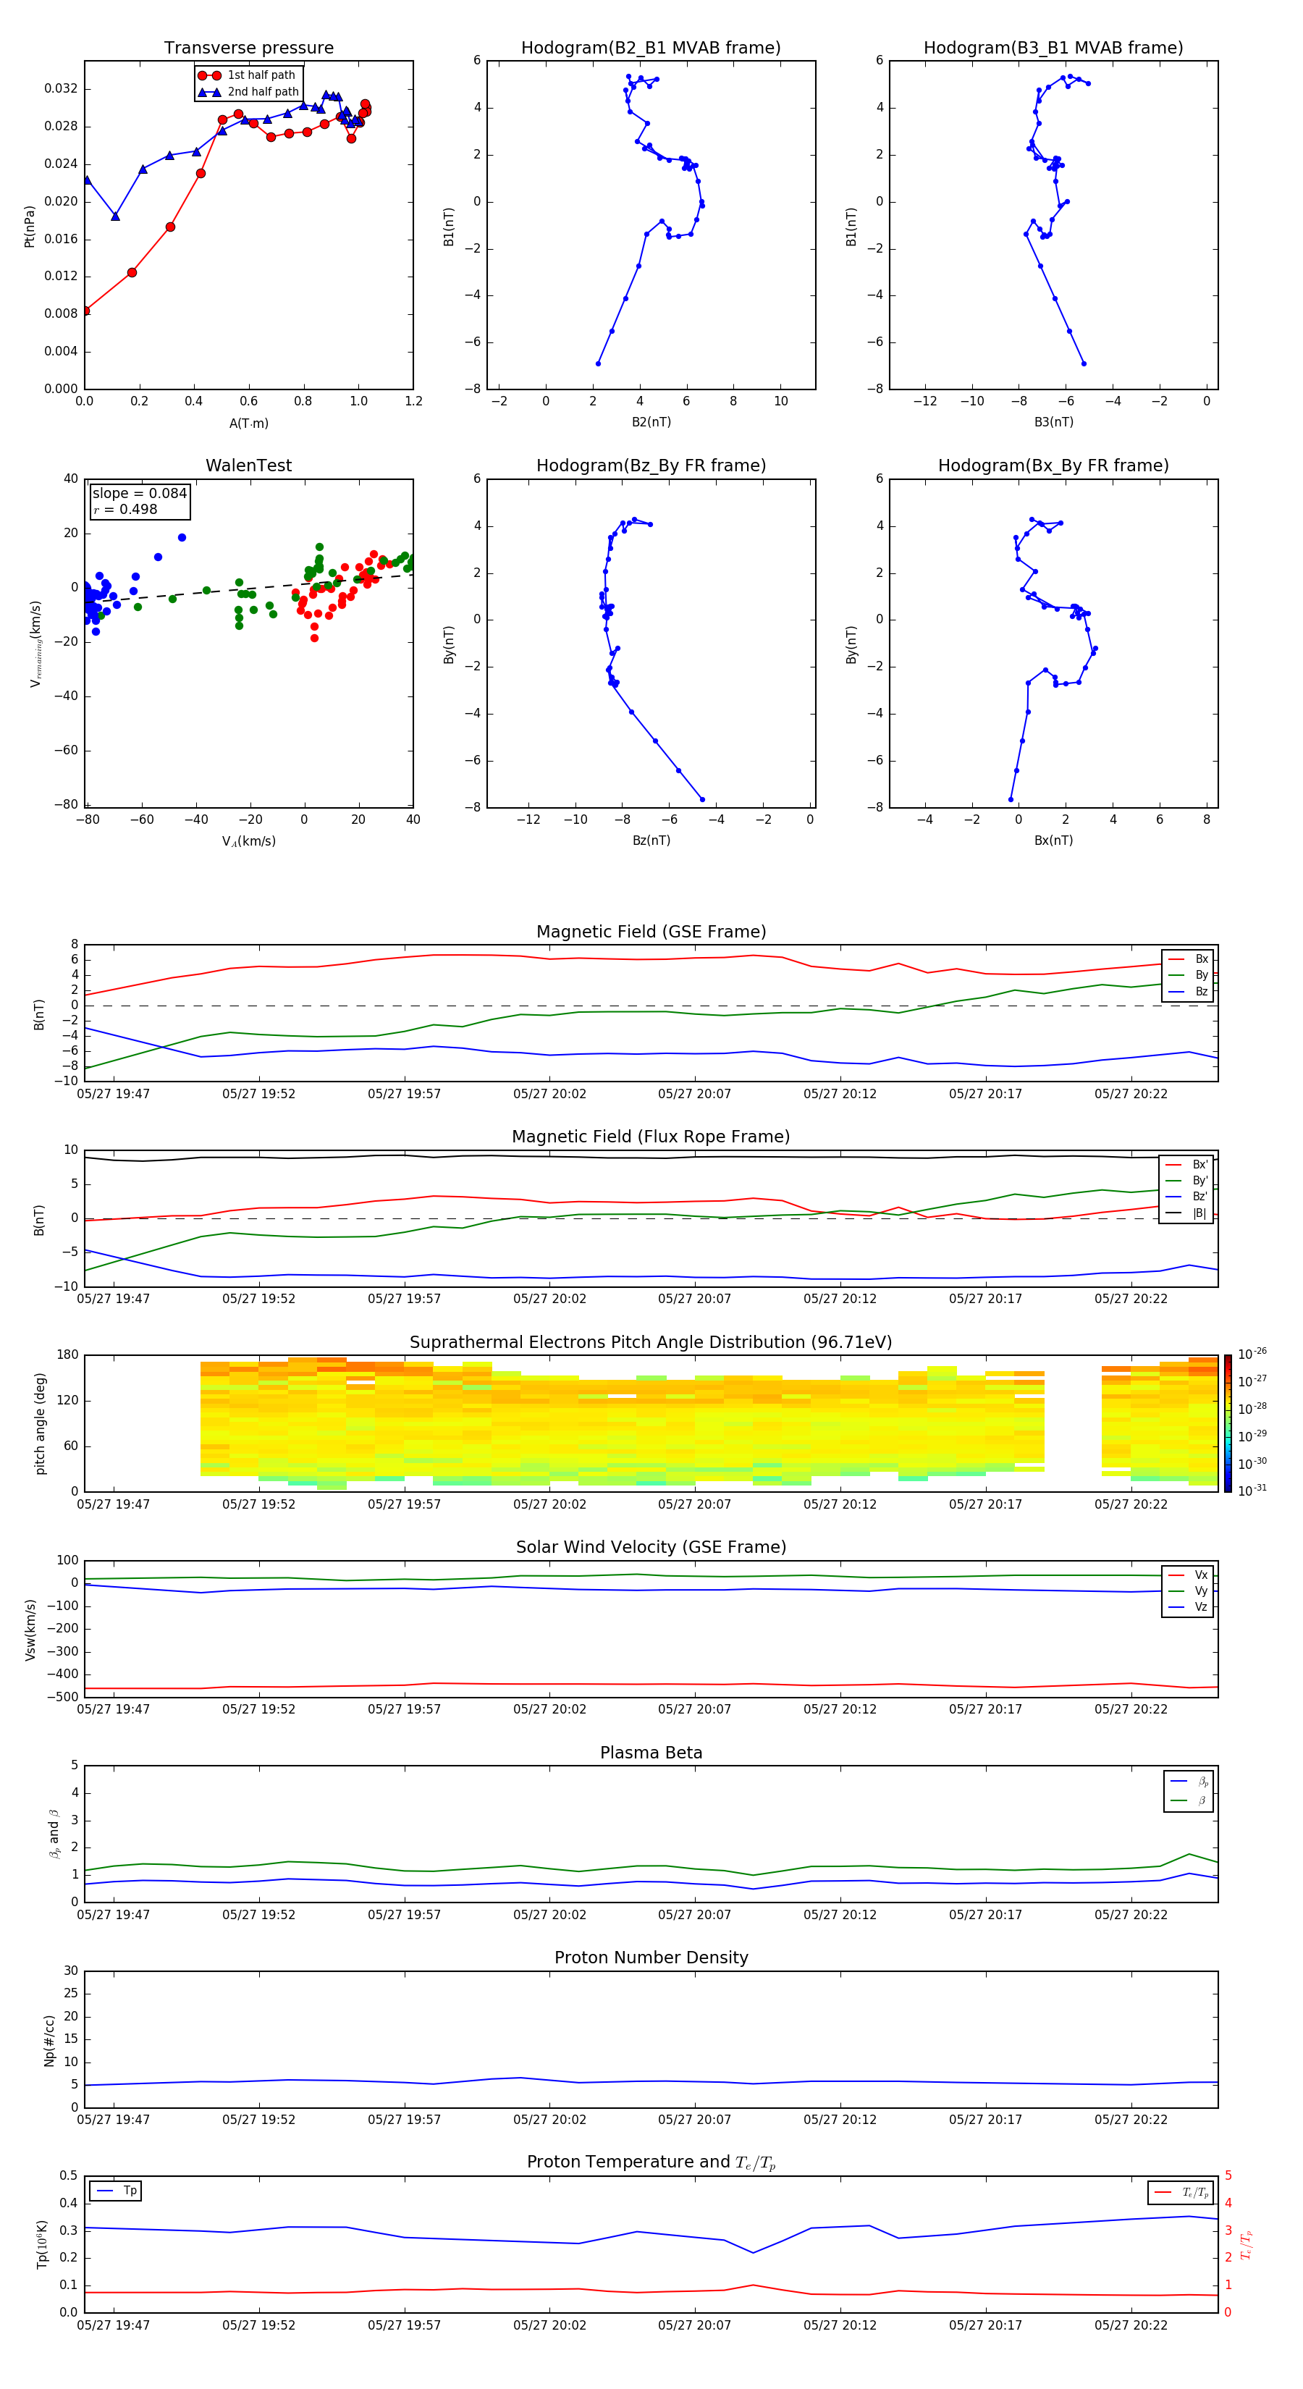Click the By' legend entry in flux rope plot
Viewport: 1303px width, 2389px height.
click(1187, 1181)
